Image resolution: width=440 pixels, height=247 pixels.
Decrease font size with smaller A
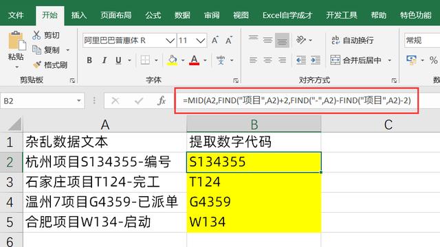(229, 40)
